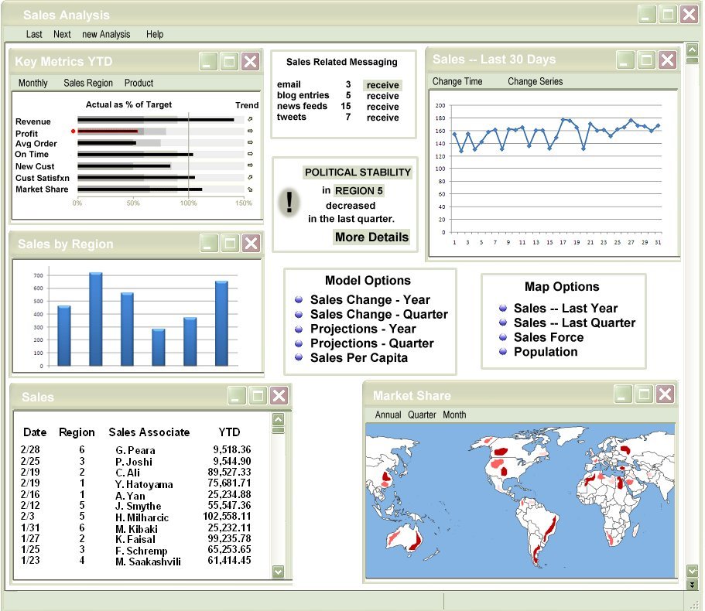Maximize the Sales Last 30 Days panel

coord(646,60)
